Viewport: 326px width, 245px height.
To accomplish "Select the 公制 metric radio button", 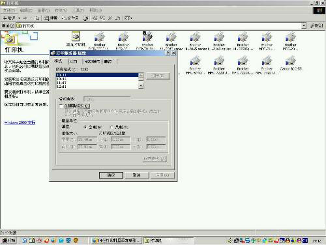I will [x=85, y=127].
